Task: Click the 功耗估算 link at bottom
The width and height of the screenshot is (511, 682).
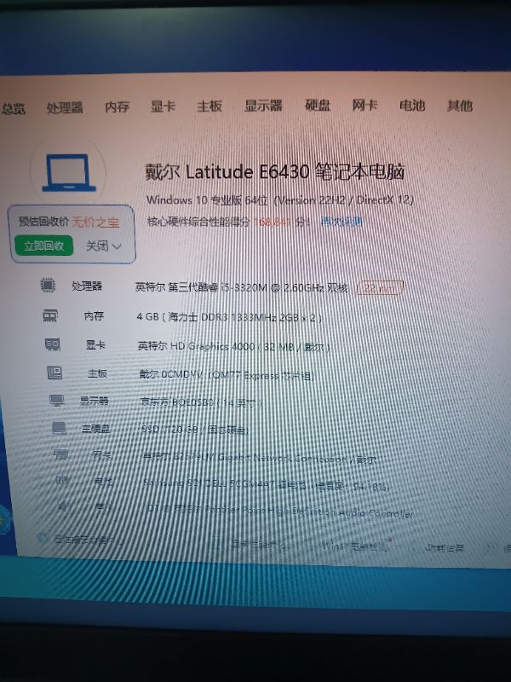Action: [445, 548]
